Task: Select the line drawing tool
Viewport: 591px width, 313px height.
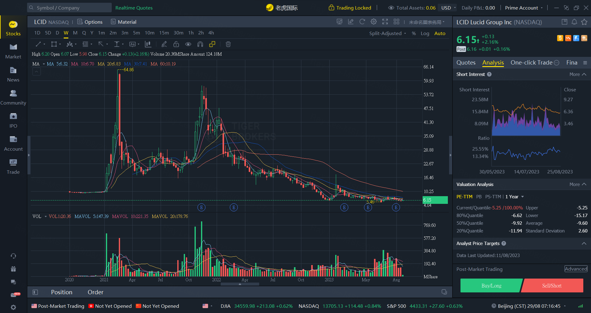Action: (x=38, y=44)
